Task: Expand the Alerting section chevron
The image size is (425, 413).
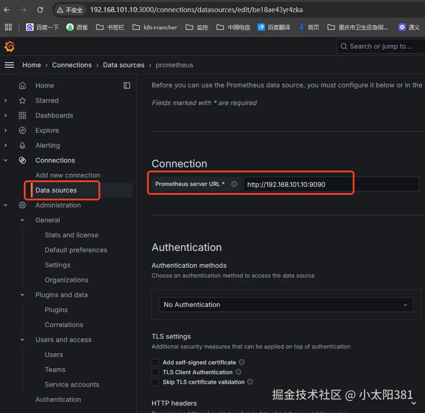Action: pyautogui.click(x=6, y=145)
